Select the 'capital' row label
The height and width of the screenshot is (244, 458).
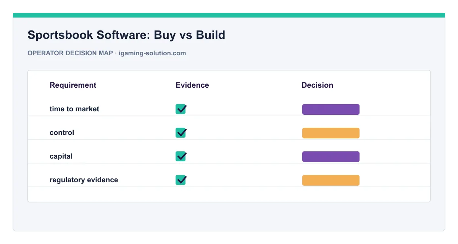[61, 156]
